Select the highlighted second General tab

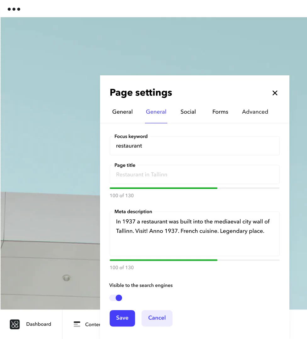click(156, 112)
